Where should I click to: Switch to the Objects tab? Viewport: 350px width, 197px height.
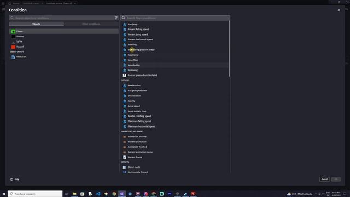tap(37, 24)
